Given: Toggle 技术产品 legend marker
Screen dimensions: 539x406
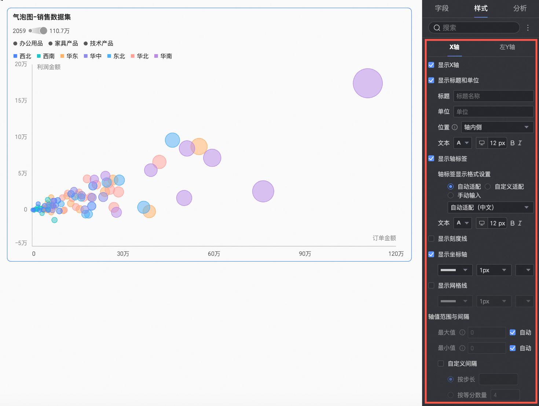Looking at the screenshot, I should point(86,44).
